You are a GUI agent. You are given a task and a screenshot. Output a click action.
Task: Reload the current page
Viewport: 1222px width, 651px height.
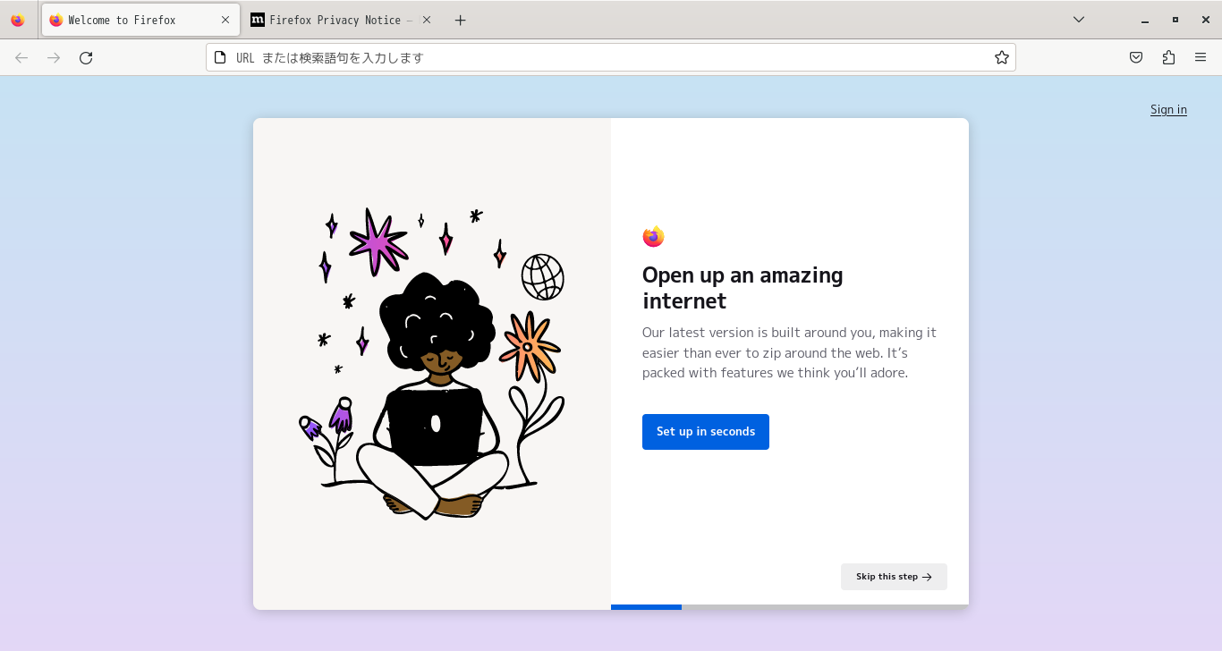pos(86,57)
